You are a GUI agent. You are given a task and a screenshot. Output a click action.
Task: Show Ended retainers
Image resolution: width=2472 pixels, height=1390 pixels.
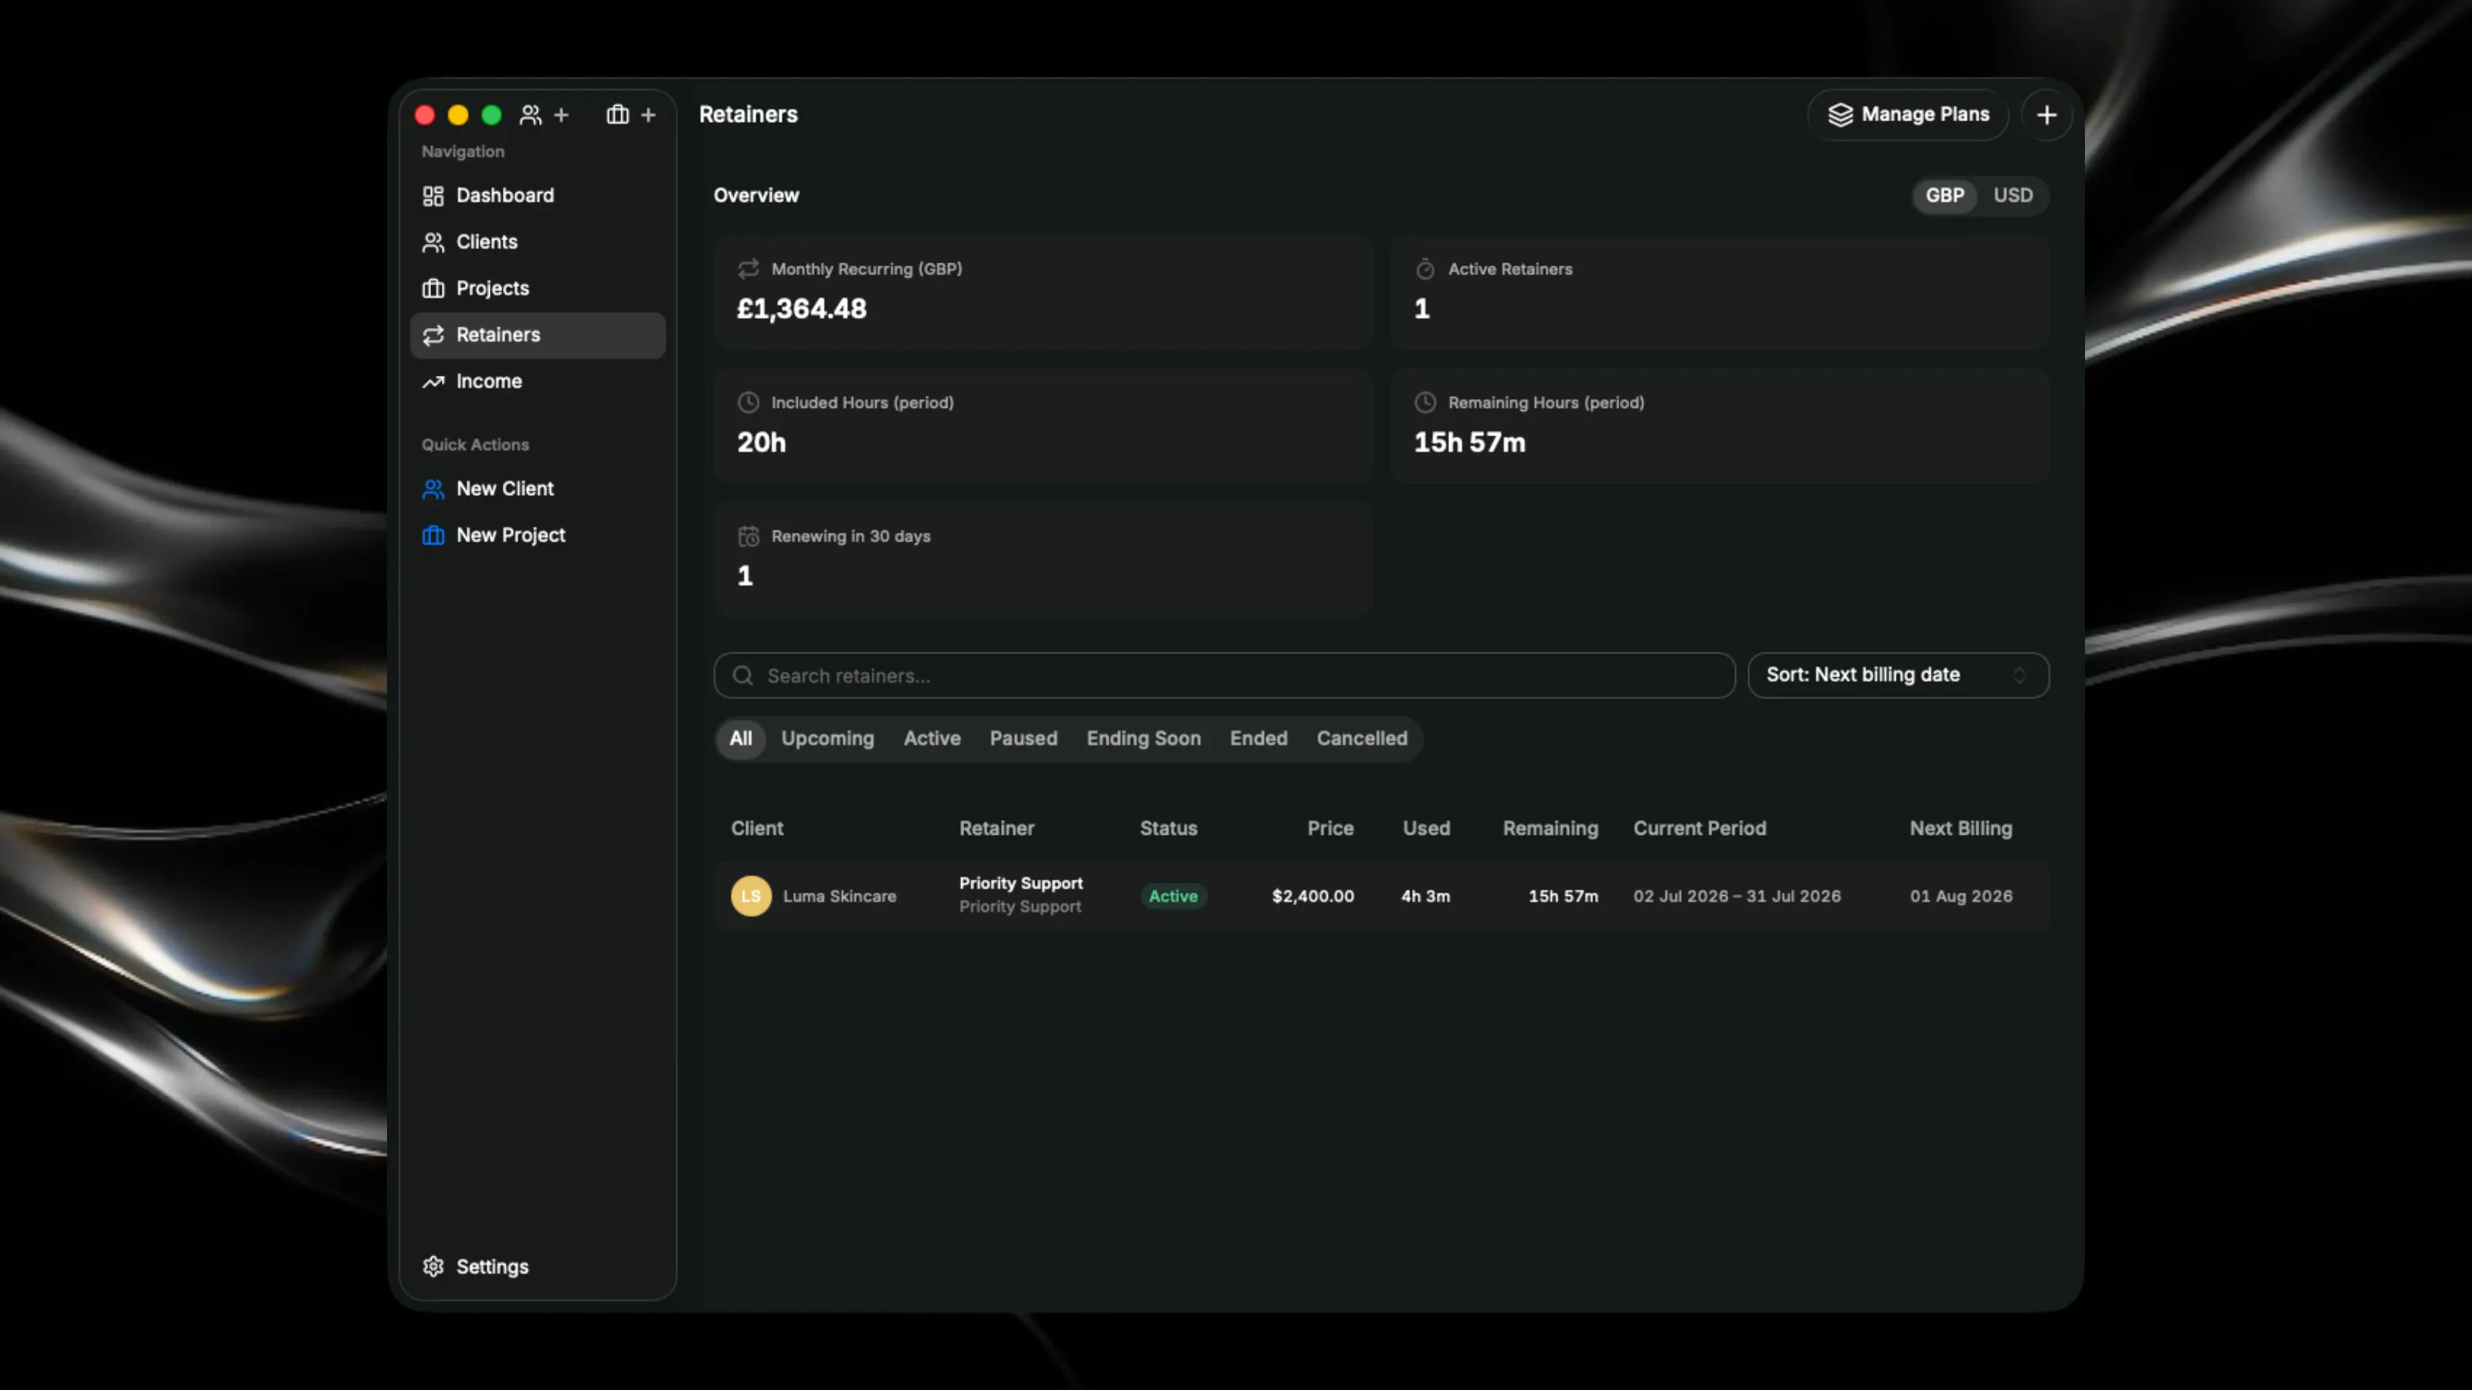(x=1258, y=739)
